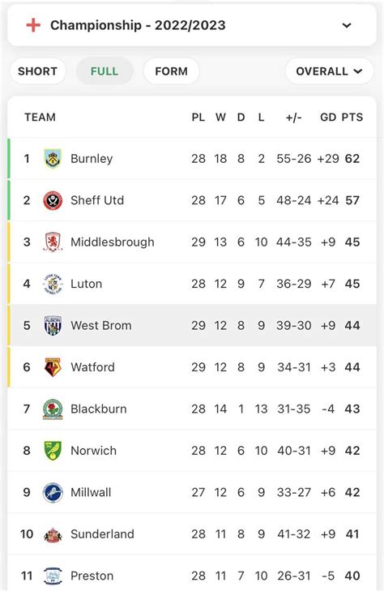Sort by the PTS column header
Viewport: 384px width, 591px height.
click(x=352, y=118)
